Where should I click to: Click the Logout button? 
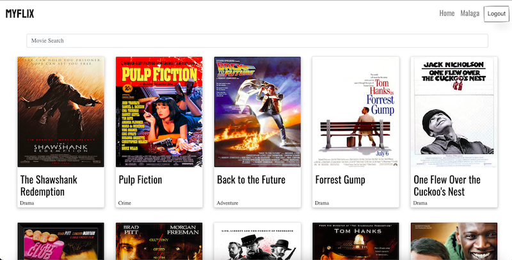click(497, 14)
